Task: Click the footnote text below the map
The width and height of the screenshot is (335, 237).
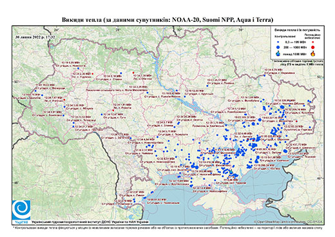Action: pos(167,227)
